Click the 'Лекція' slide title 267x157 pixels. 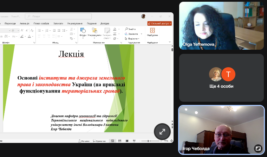click(x=71, y=54)
